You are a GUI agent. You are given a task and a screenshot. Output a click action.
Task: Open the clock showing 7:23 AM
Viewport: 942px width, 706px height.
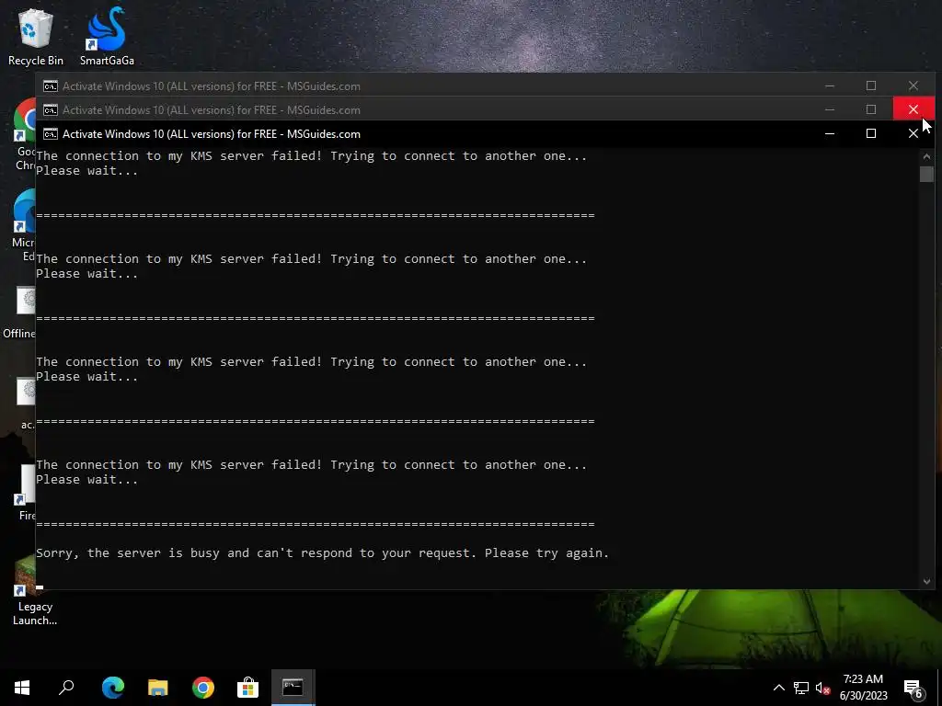click(x=863, y=688)
